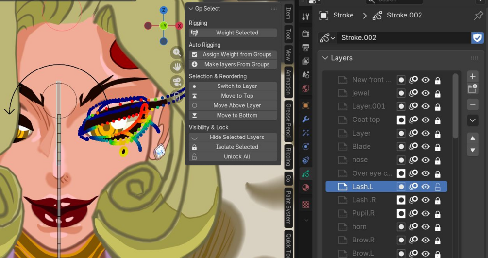Switch to the Tool sidebar tab
Image resolution: width=488 pixels, height=258 pixels.
pyautogui.click(x=288, y=34)
